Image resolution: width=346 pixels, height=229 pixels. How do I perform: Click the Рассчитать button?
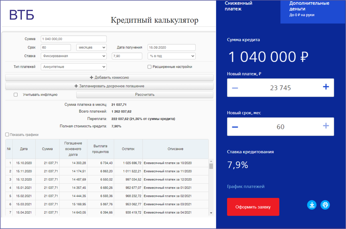[145, 95]
